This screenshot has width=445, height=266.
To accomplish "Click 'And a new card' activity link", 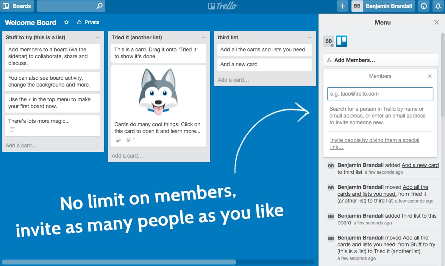I will pyautogui.click(x=420, y=165).
